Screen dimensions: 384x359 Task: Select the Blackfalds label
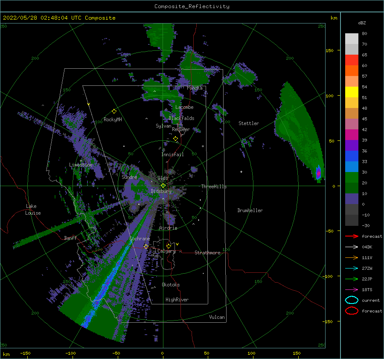(181, 118)
